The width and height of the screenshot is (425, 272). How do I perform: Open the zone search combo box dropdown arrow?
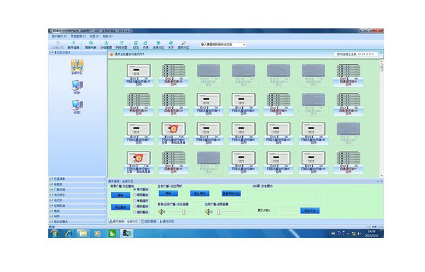tap(244, 45)
